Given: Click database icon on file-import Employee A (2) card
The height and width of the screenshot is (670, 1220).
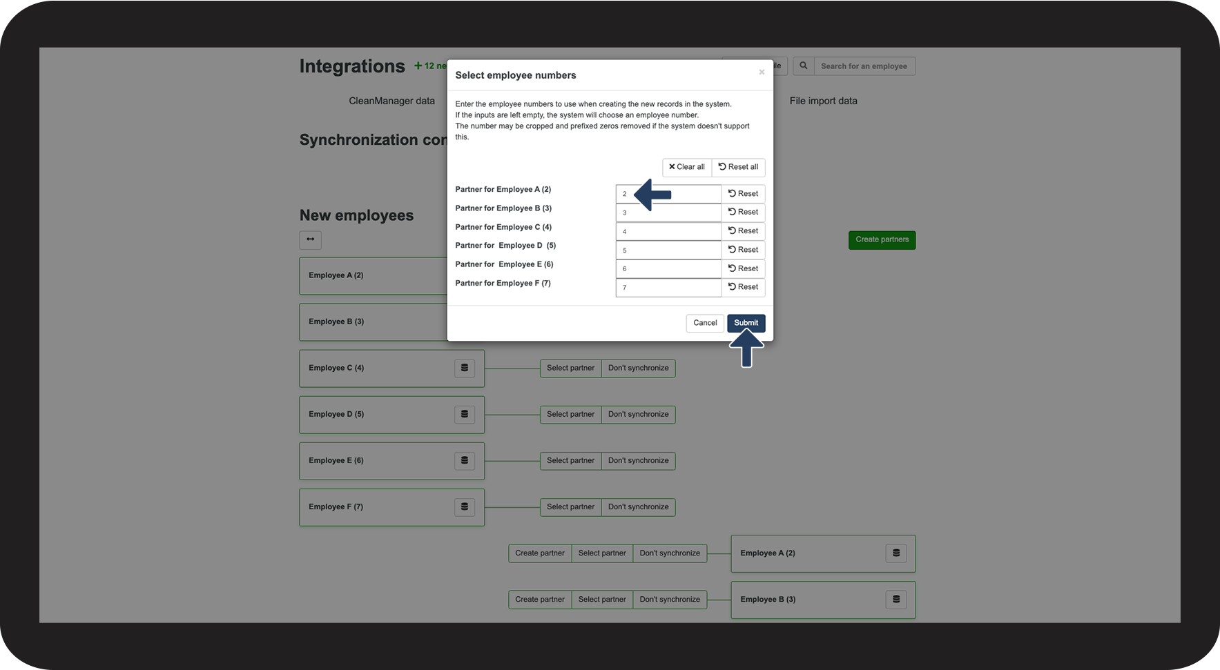Looking at the screenshot, I should [x=896, y=553].
